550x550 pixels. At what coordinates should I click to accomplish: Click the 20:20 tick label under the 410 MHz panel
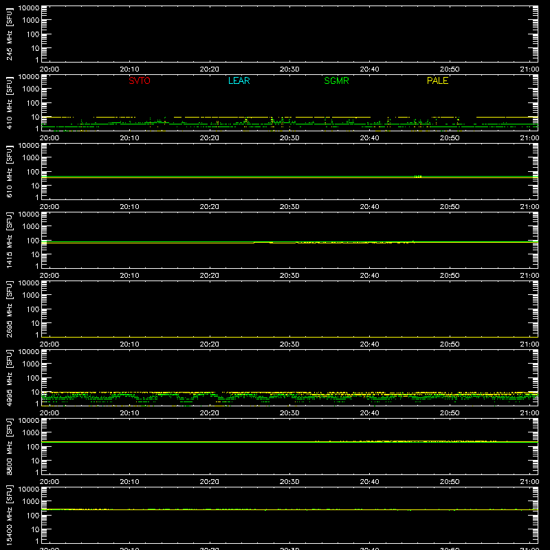[x=210, y=138]
